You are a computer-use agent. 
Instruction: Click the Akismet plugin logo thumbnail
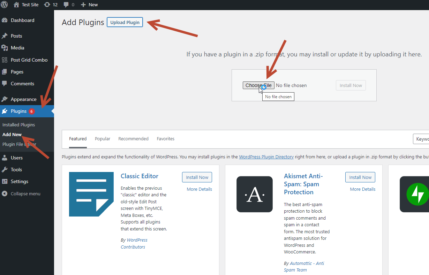(x=255, y=194)
